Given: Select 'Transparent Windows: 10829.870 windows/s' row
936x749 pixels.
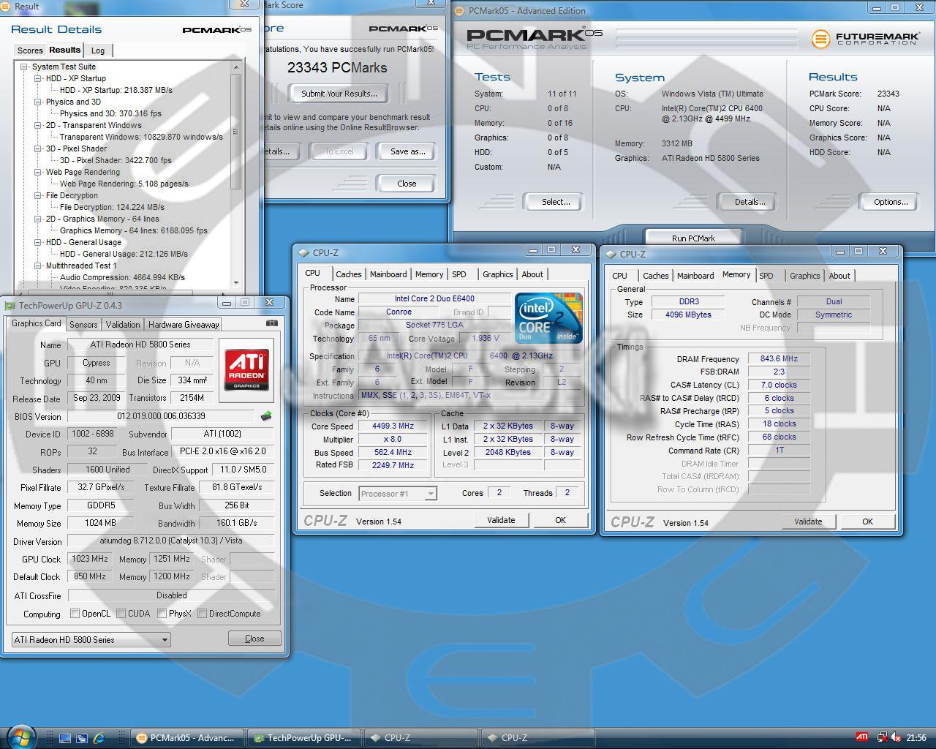Looking at the screenshot, I should (141, 137).
